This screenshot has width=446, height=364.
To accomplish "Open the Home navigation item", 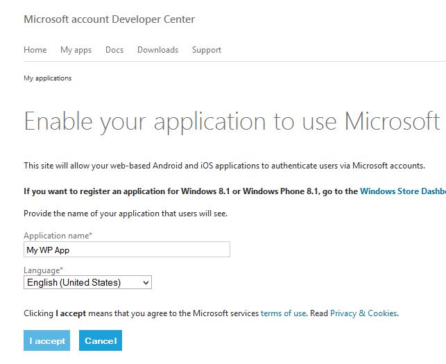I will (35, 50).
